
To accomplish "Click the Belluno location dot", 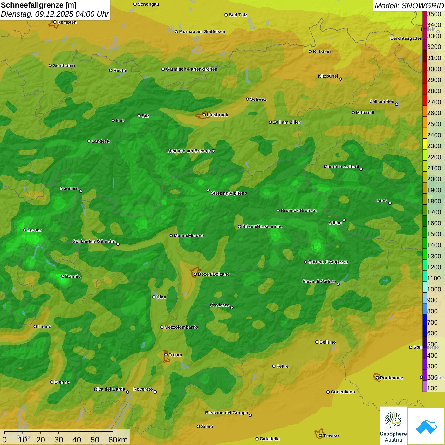I will coord(317,342).
